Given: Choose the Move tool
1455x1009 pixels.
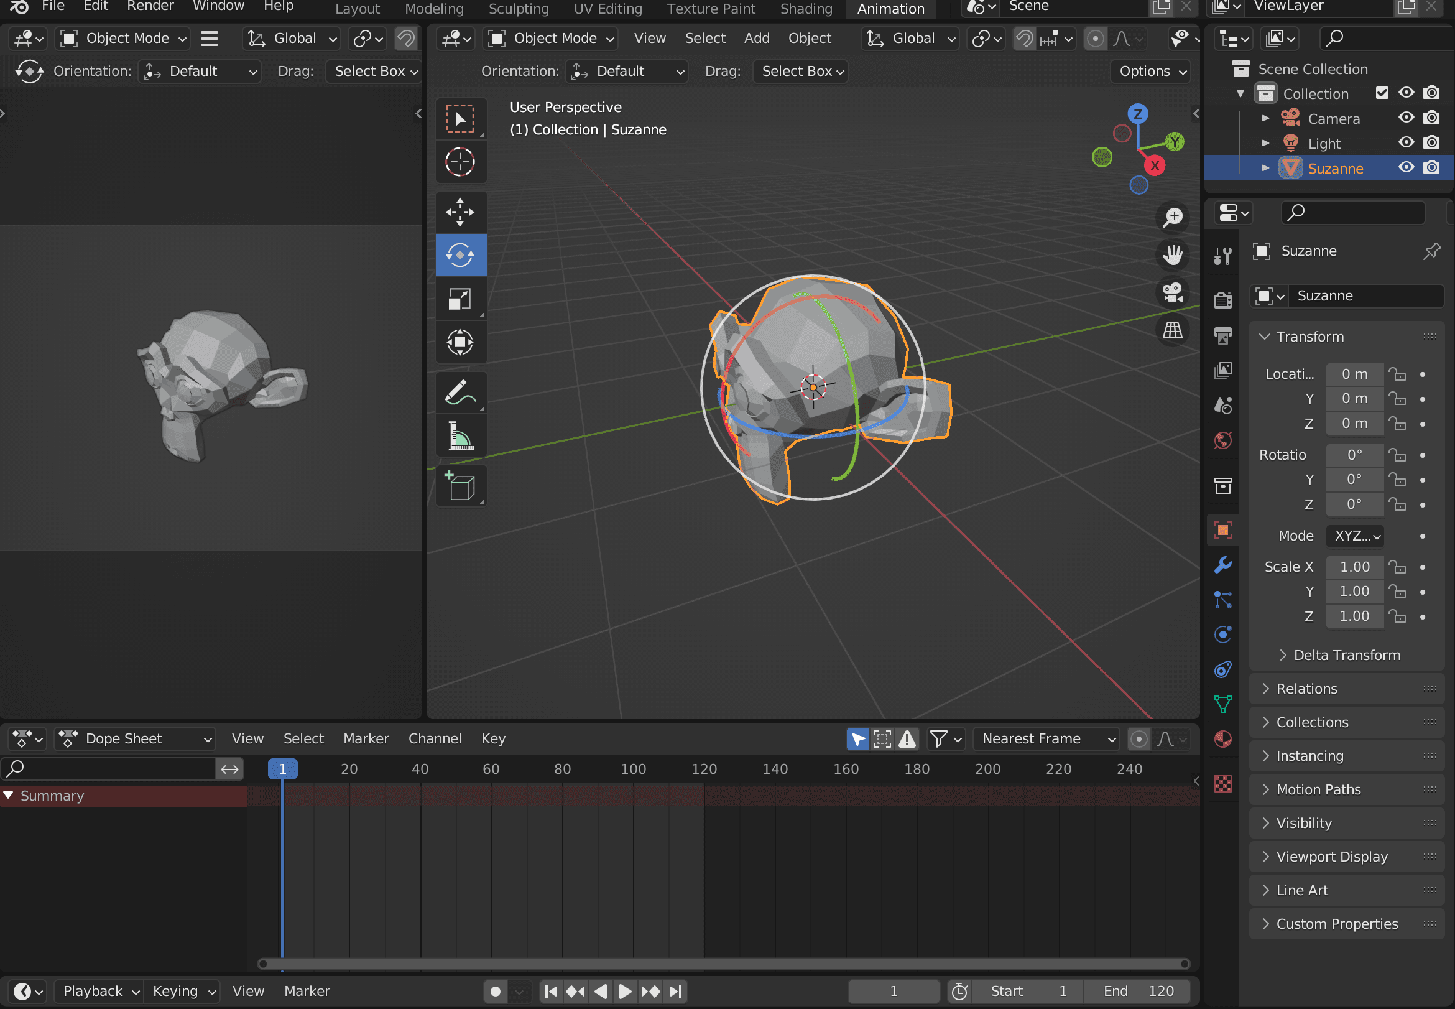Looking at the screenshot, I should click(x=461, y=212).
